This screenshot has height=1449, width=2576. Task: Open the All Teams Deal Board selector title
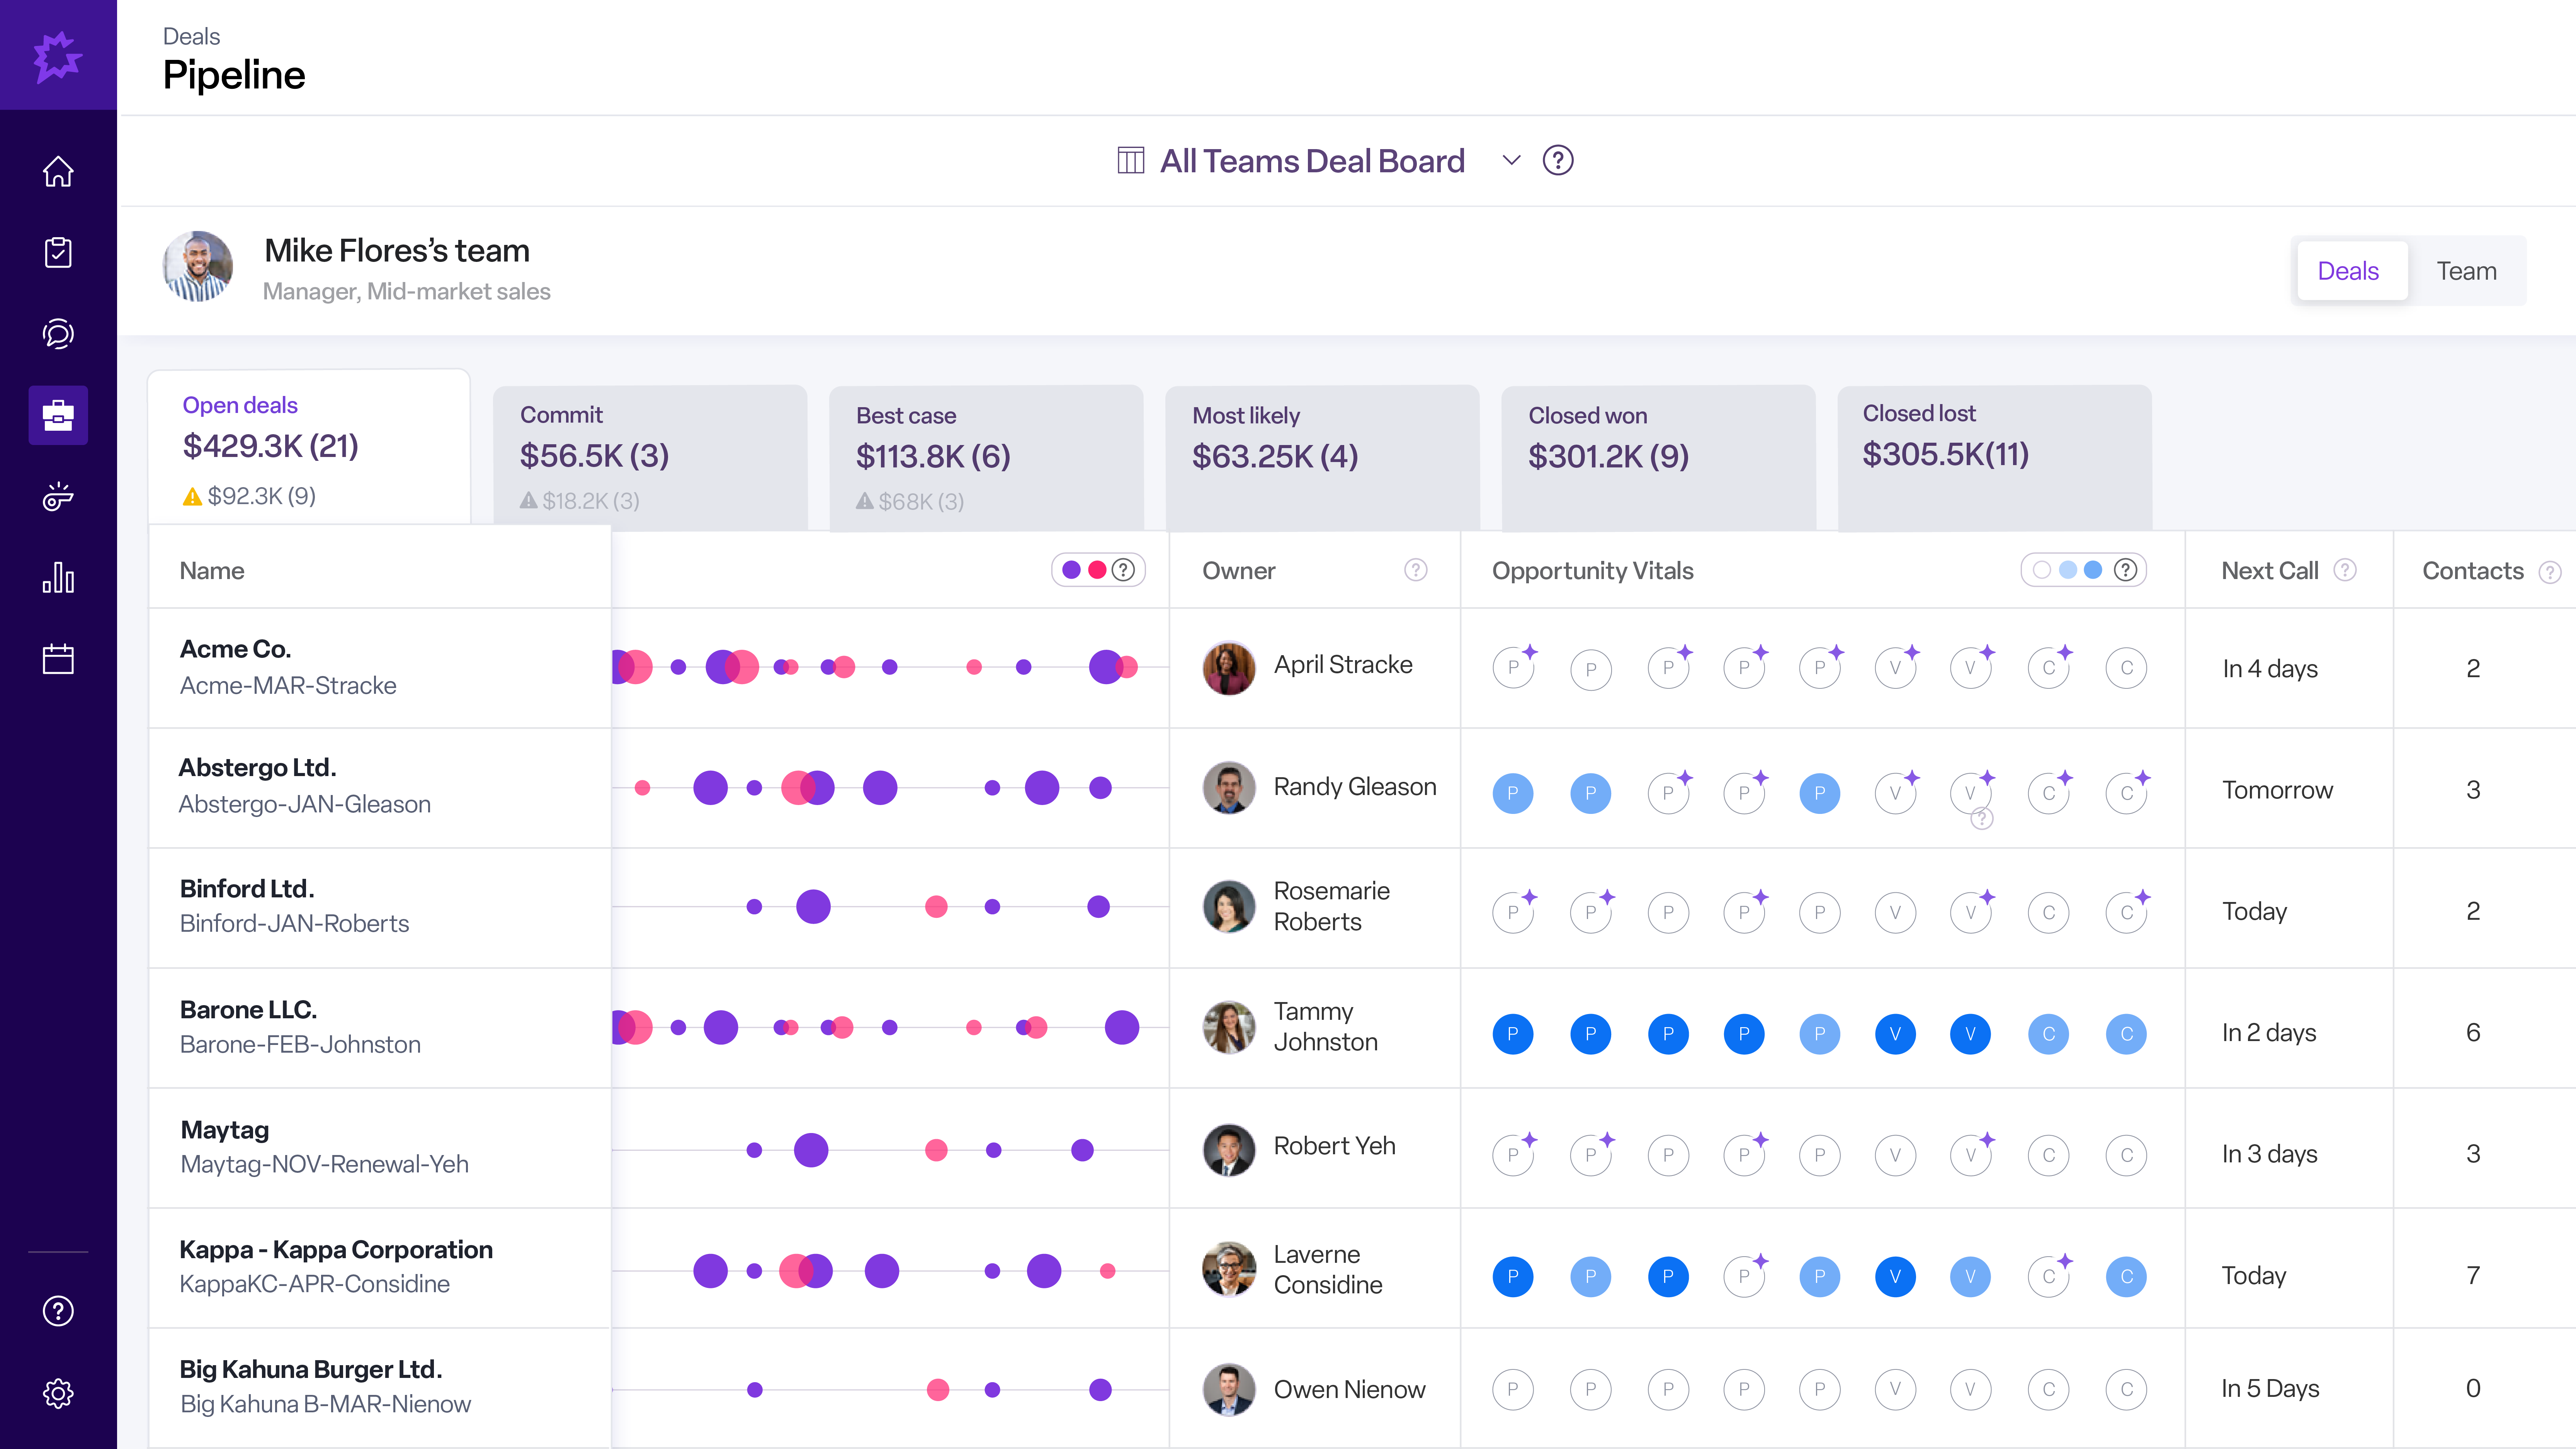point(1312,161)
